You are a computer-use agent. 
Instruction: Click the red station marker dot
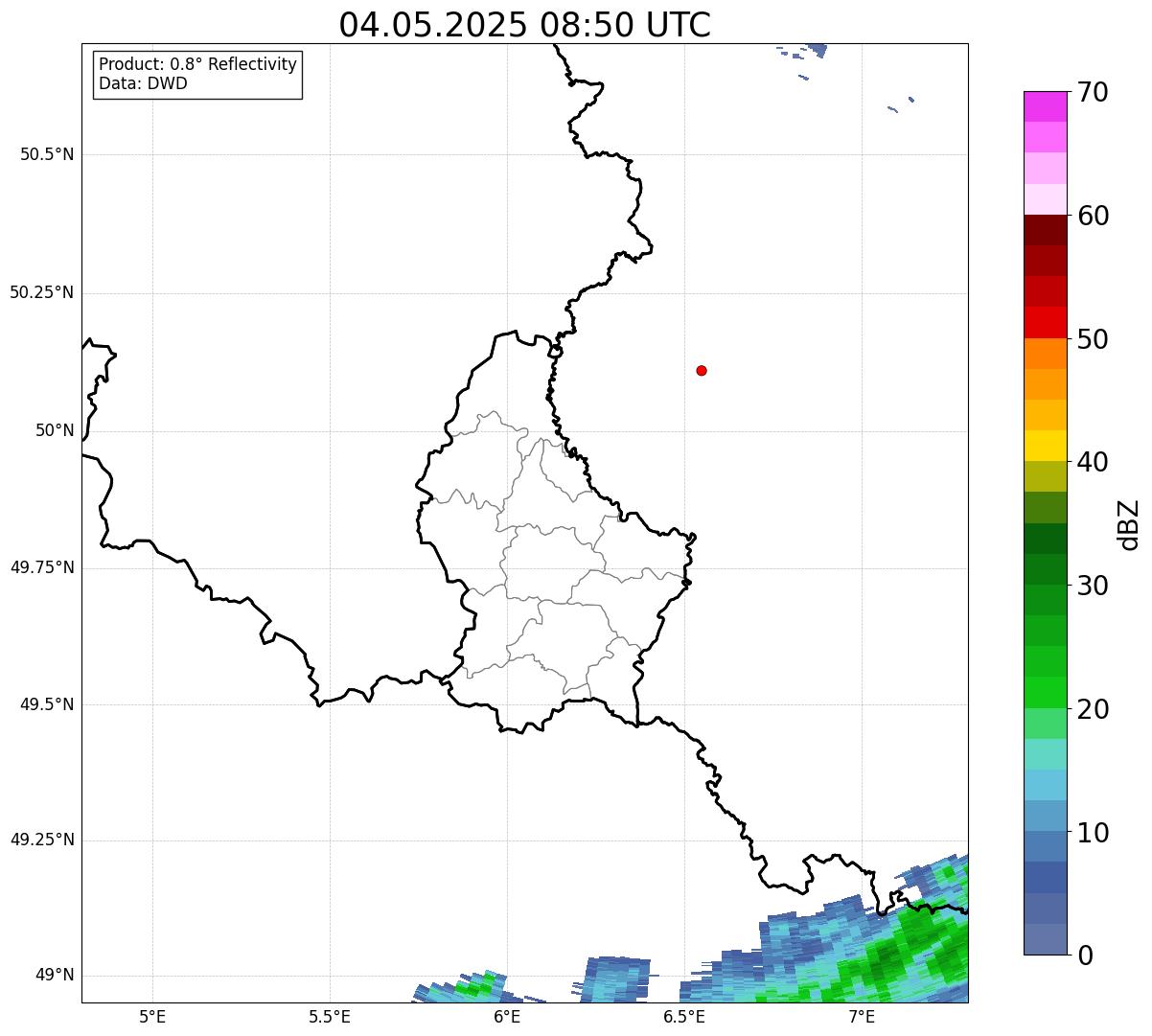(702, 370)
